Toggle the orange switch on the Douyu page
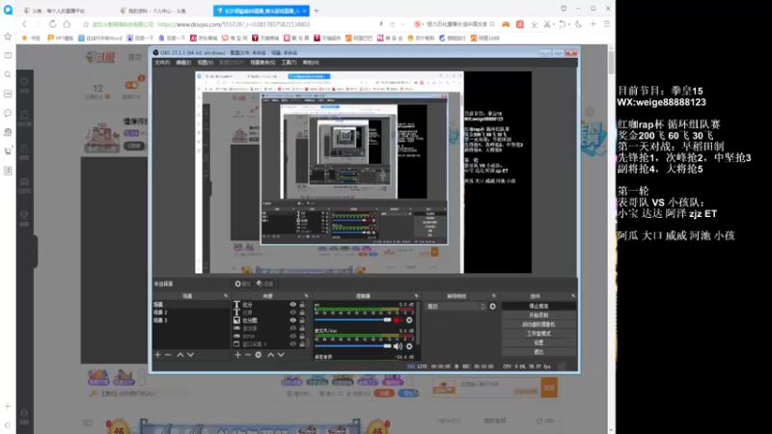The height and width of the screenshot is (434, 772). pos(131,85)
